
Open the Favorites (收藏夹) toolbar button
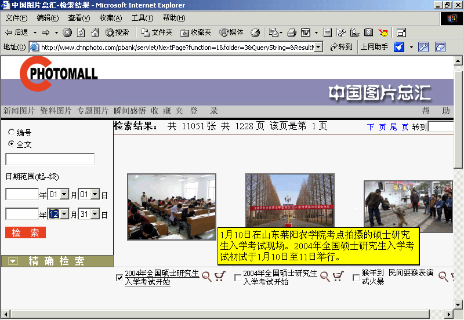(195, 32)
